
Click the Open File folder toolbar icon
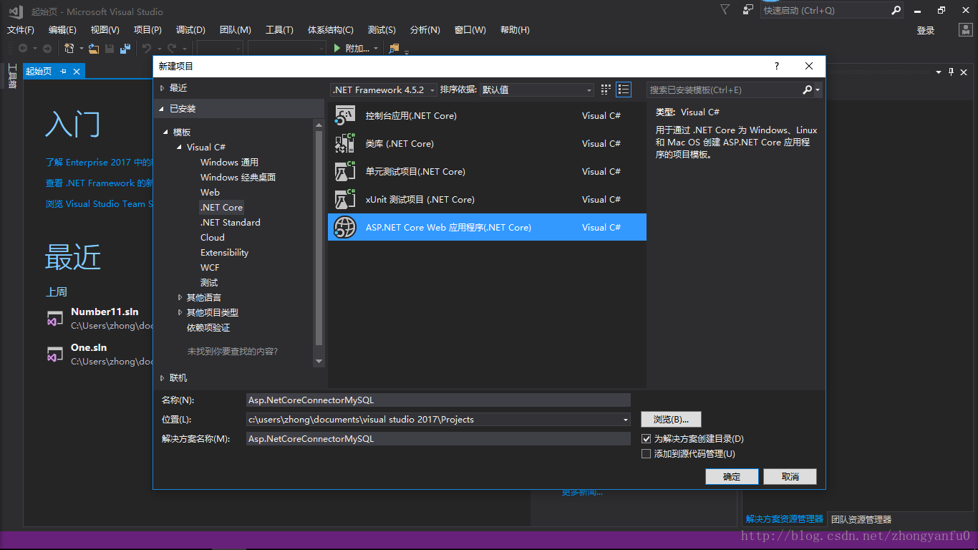[x=94, y=48]
